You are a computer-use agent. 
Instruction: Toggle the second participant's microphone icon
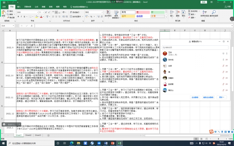tap(223, 60)
